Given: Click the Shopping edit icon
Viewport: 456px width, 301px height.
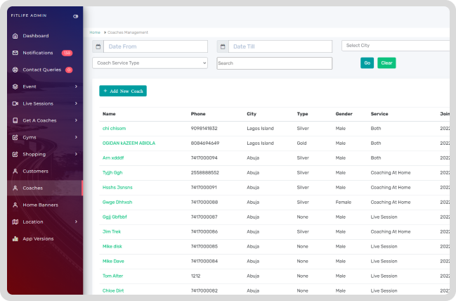Looking at the screenshot, I should click(15, 154).
